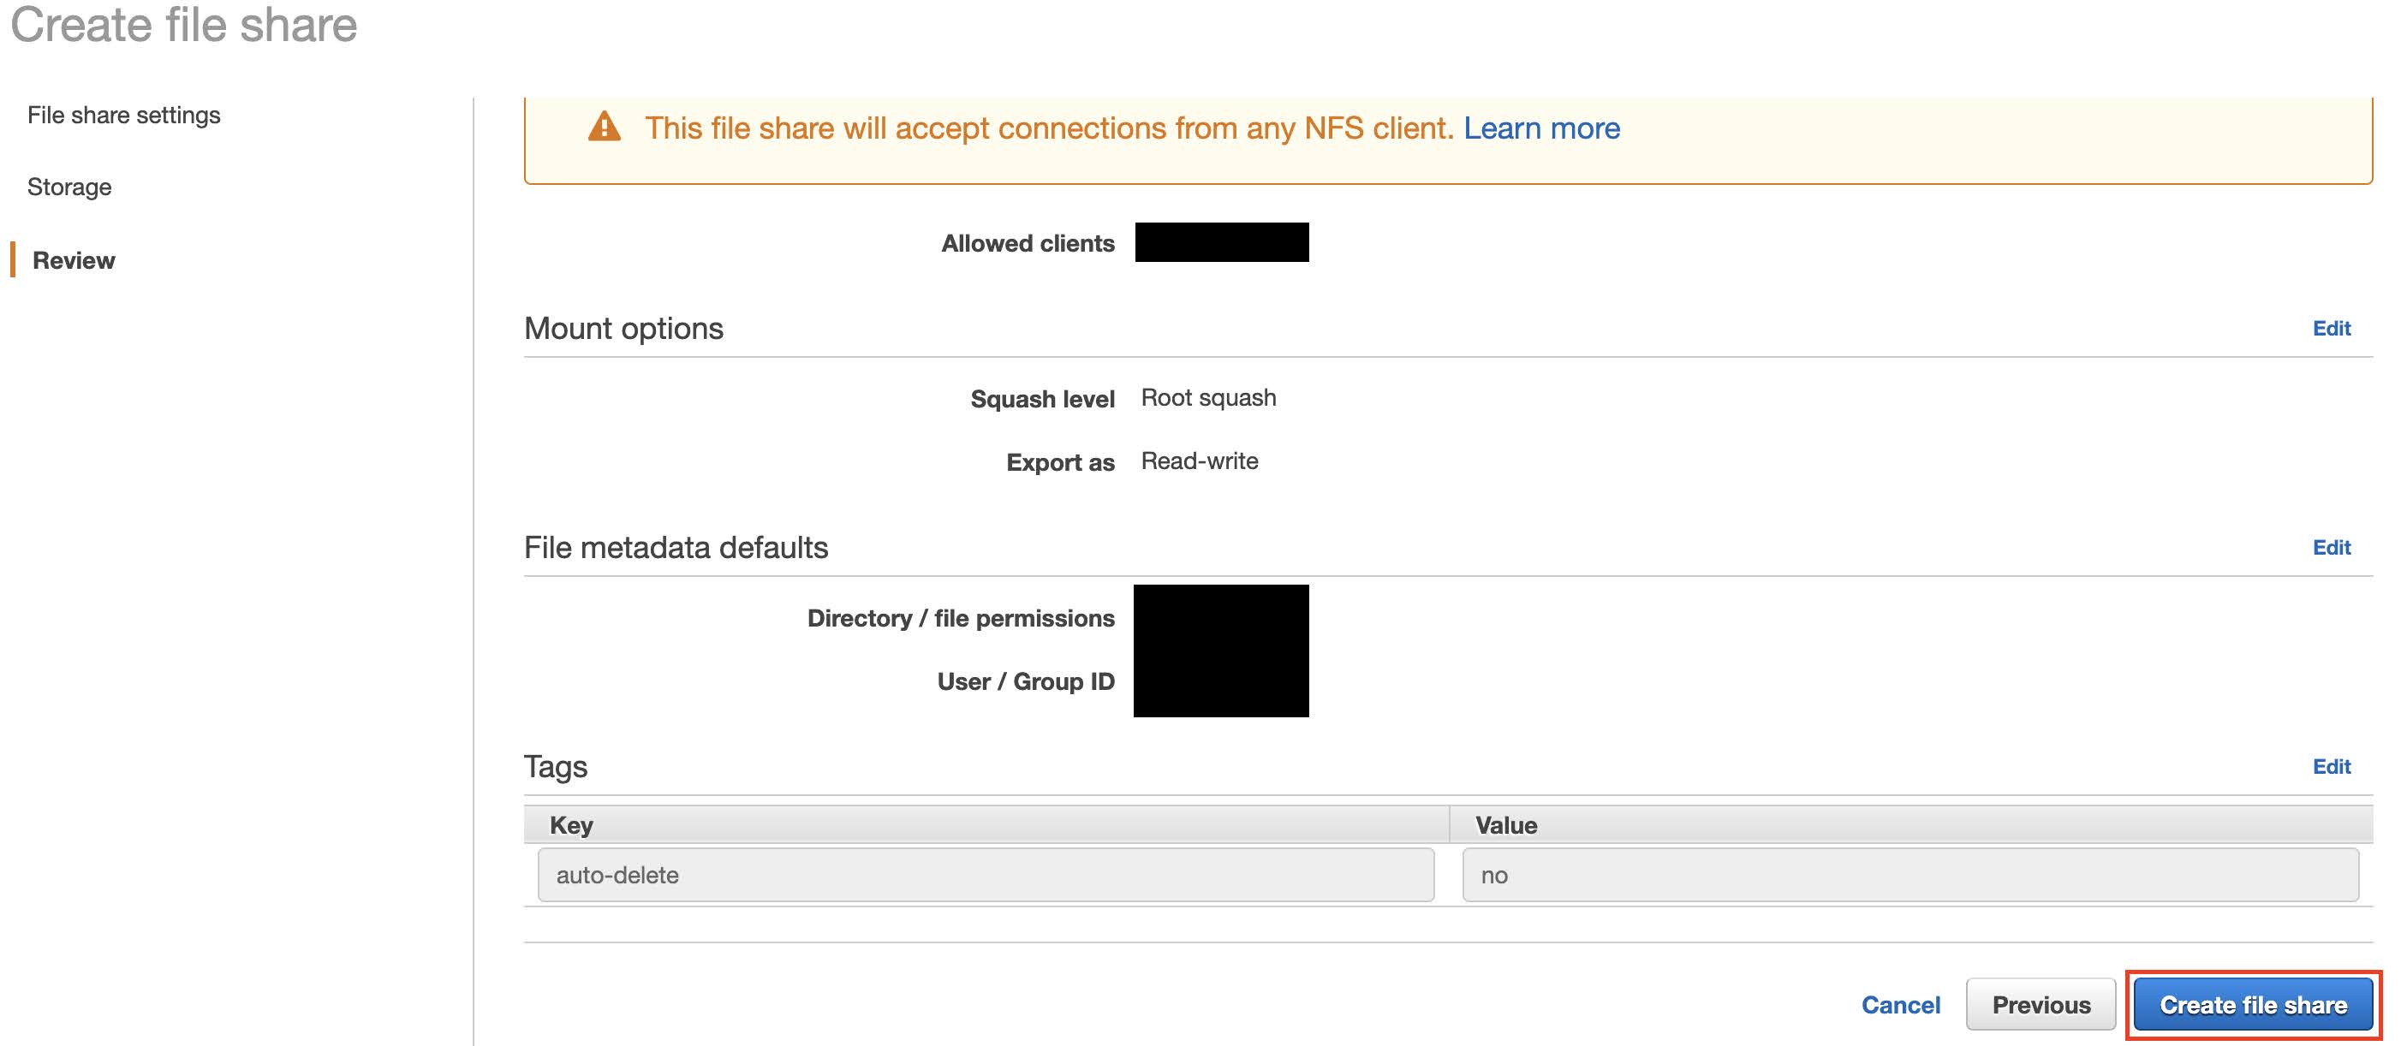
Task: Click the auto-delete tag key field
Action: pyautogui.click(x=986, y=875)
